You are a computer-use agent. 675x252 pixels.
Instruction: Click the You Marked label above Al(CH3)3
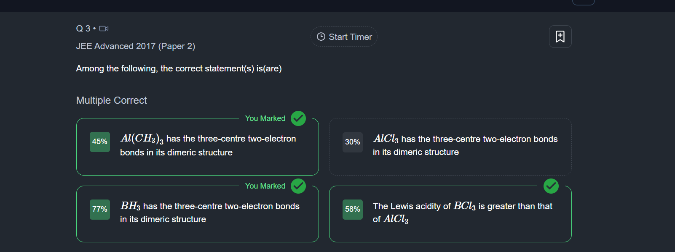tap(265, 118)
